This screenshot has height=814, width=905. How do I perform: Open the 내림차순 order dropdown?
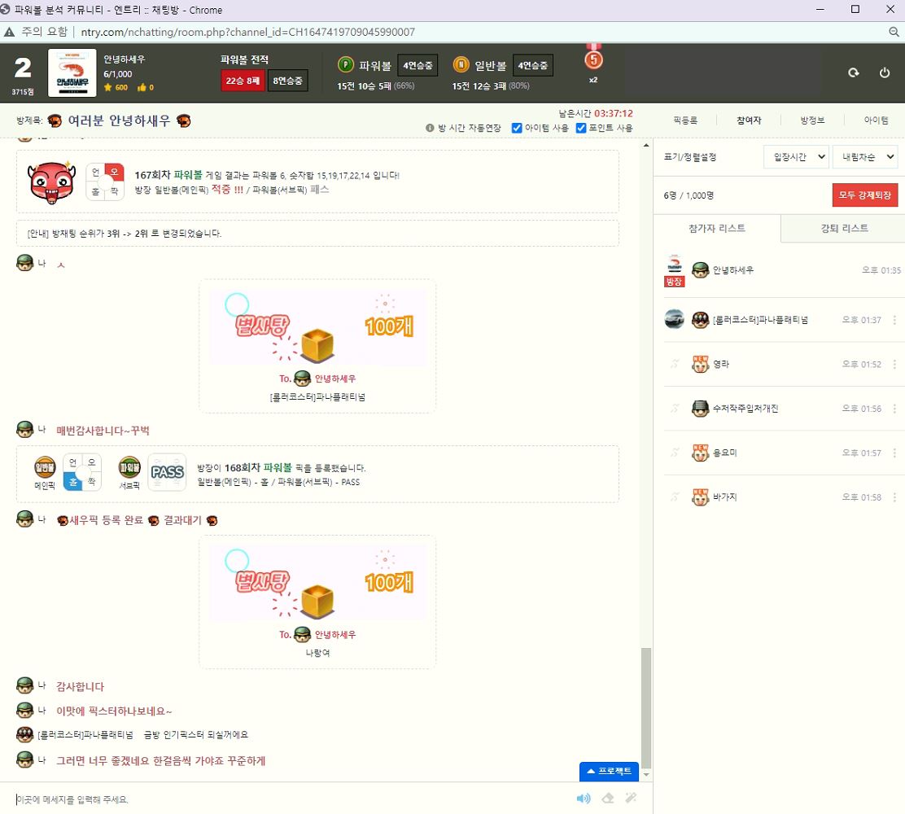click(864, 157)
